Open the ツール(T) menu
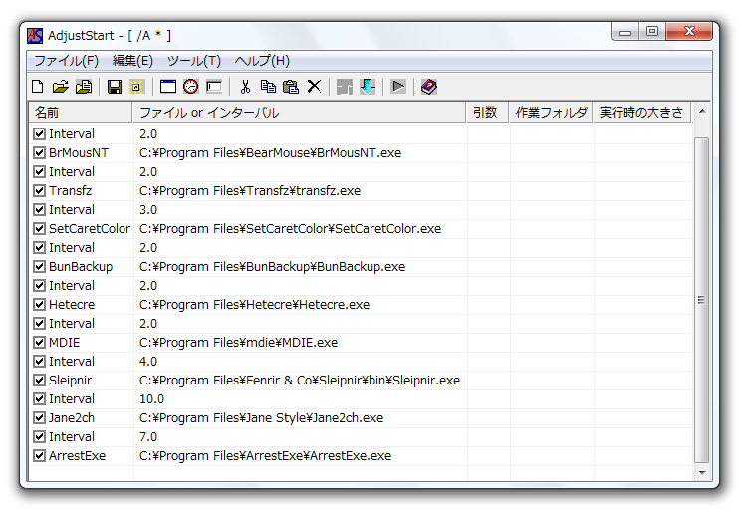 pyautogui.click(x=194, y=61)
